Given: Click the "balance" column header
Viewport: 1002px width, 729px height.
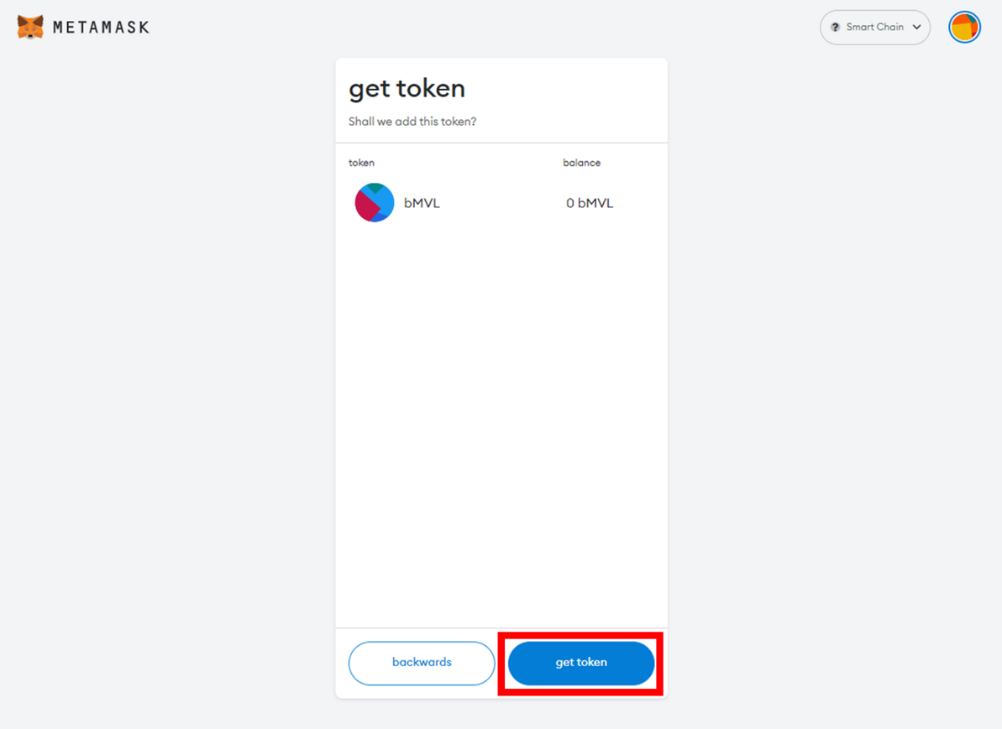Looking at the screenshot, I should [x=581, y=163].
